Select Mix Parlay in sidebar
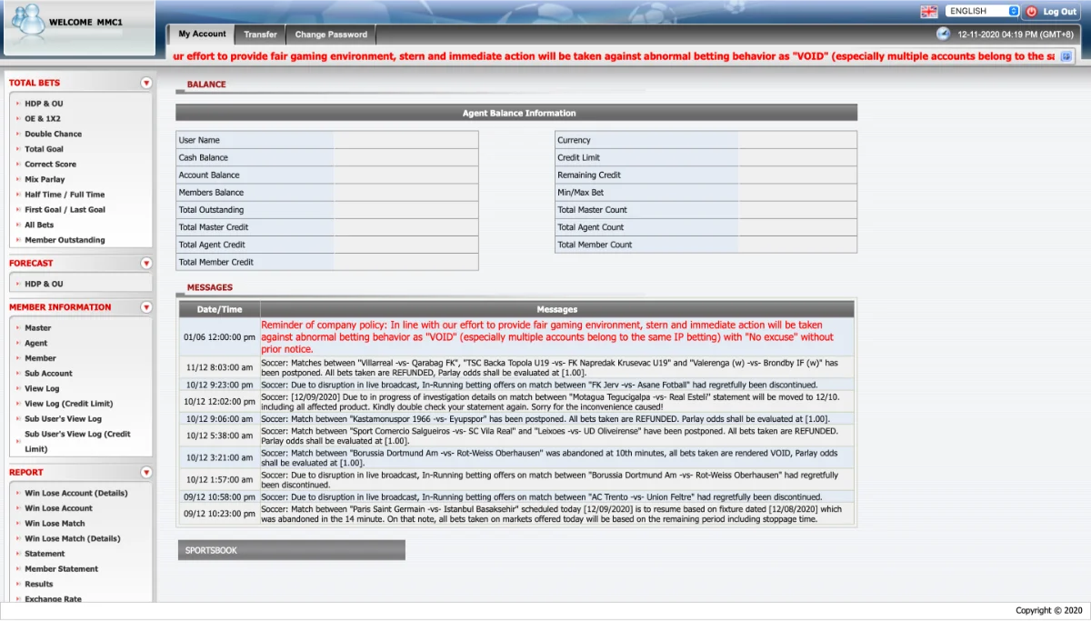This screenshot has width=1091, height=621. [45, 180]
